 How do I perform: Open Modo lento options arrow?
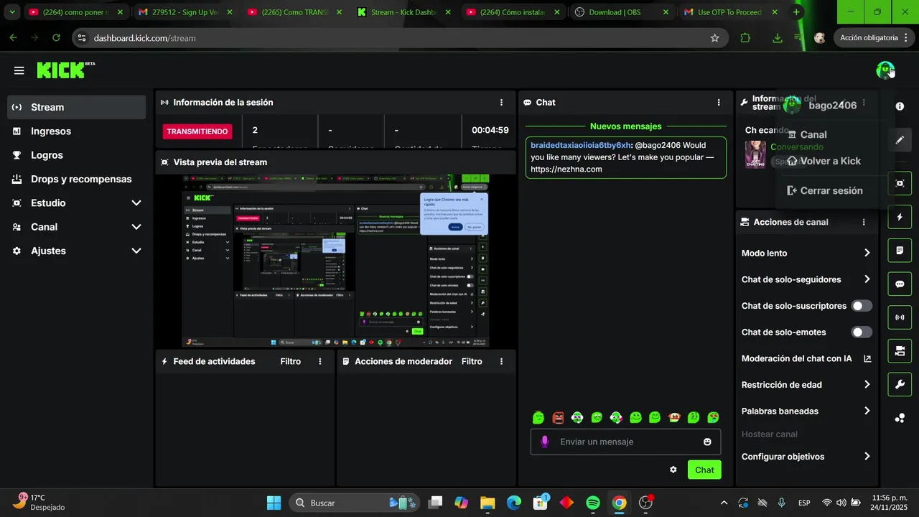point(867,253)
